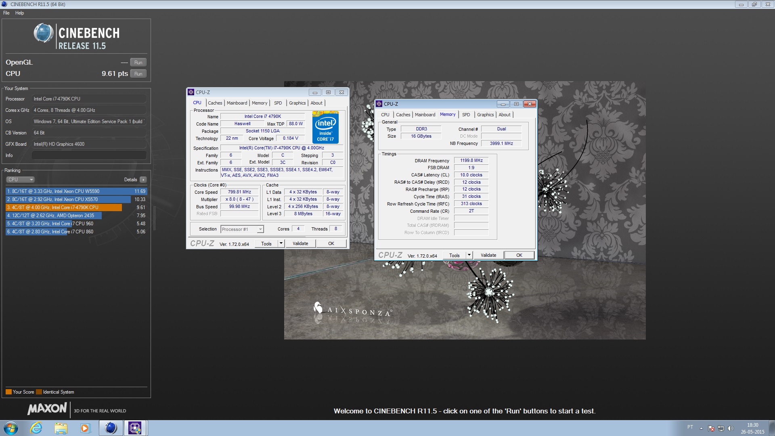Image resolution: width=775 pixels, height=436 pixels.
Task: Open the Windows Start menu
Action: click(11, 428)
